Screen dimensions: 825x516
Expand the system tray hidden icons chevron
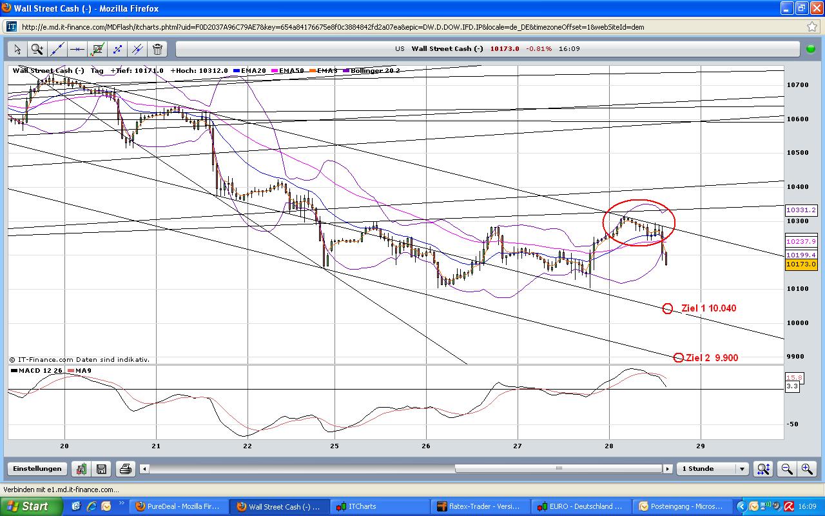click(x=742, y=506)
